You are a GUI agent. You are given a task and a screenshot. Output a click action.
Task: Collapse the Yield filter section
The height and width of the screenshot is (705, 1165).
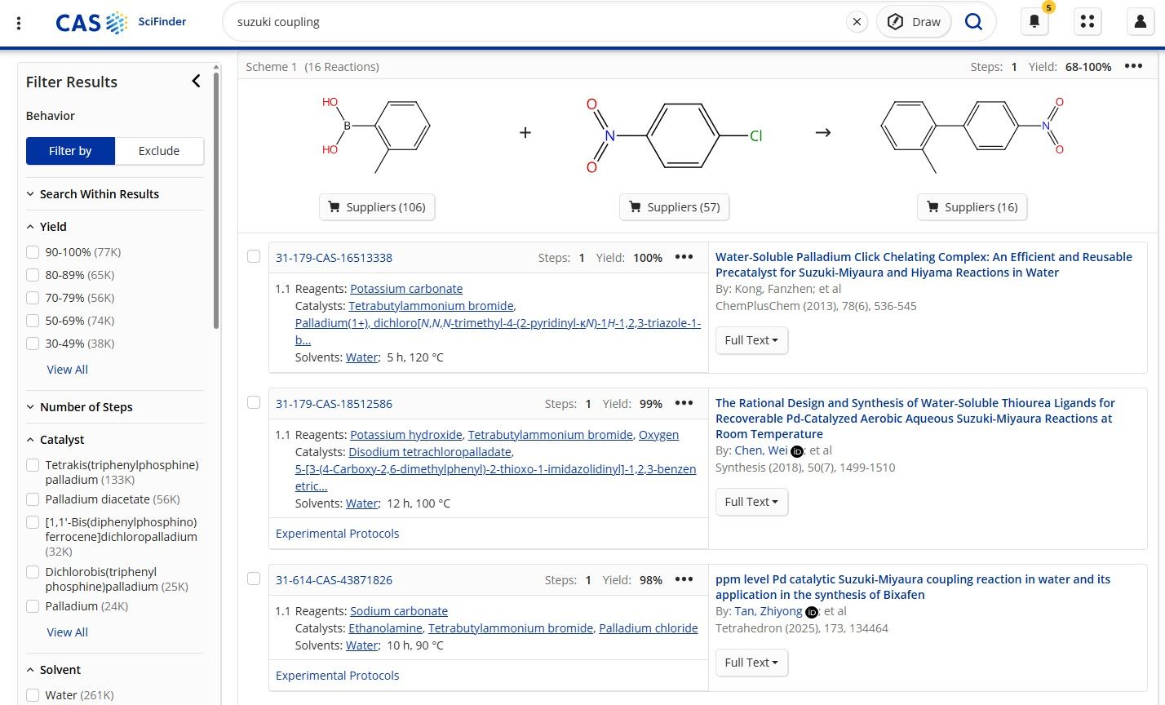coord(31,227)
